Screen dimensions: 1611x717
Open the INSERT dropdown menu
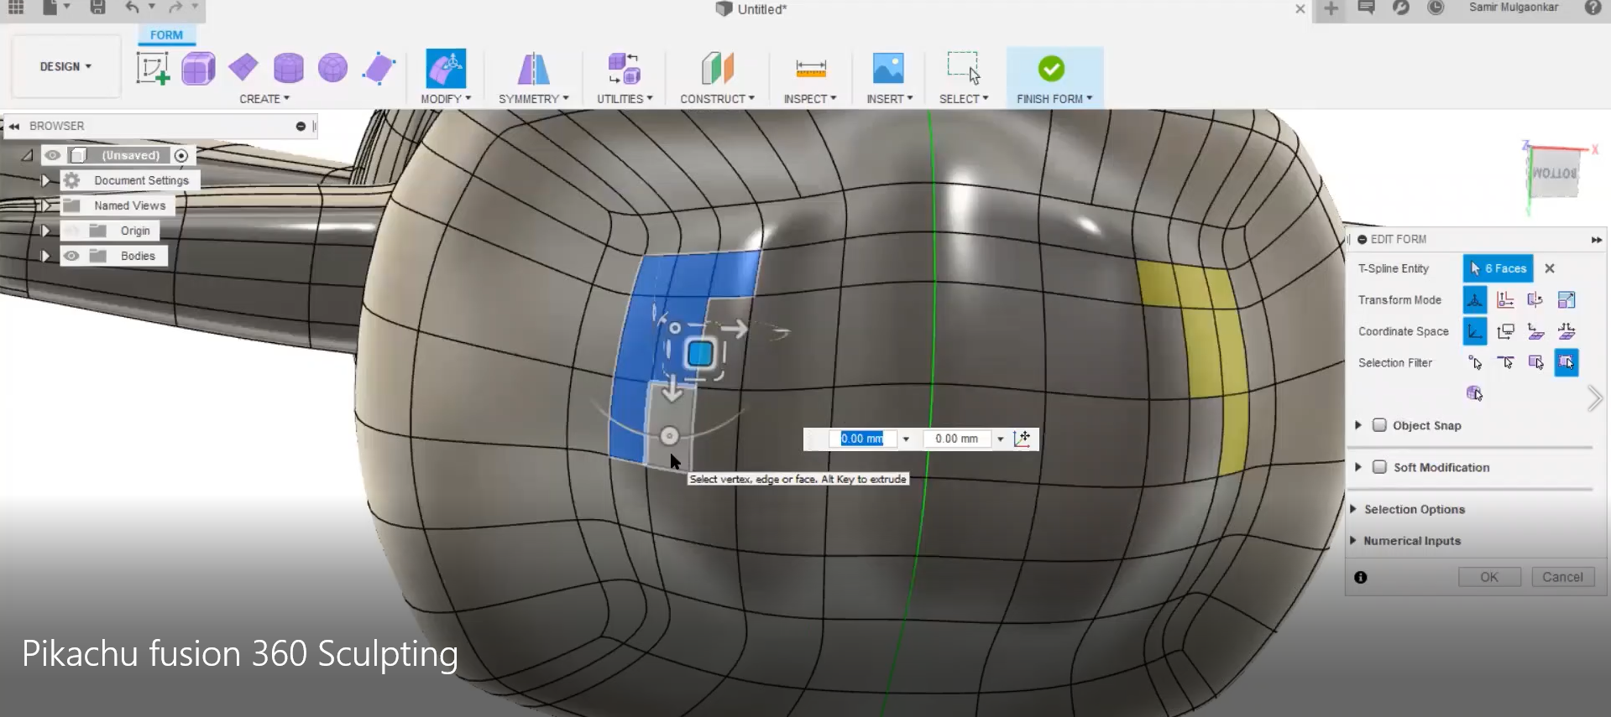click(890, 99)
